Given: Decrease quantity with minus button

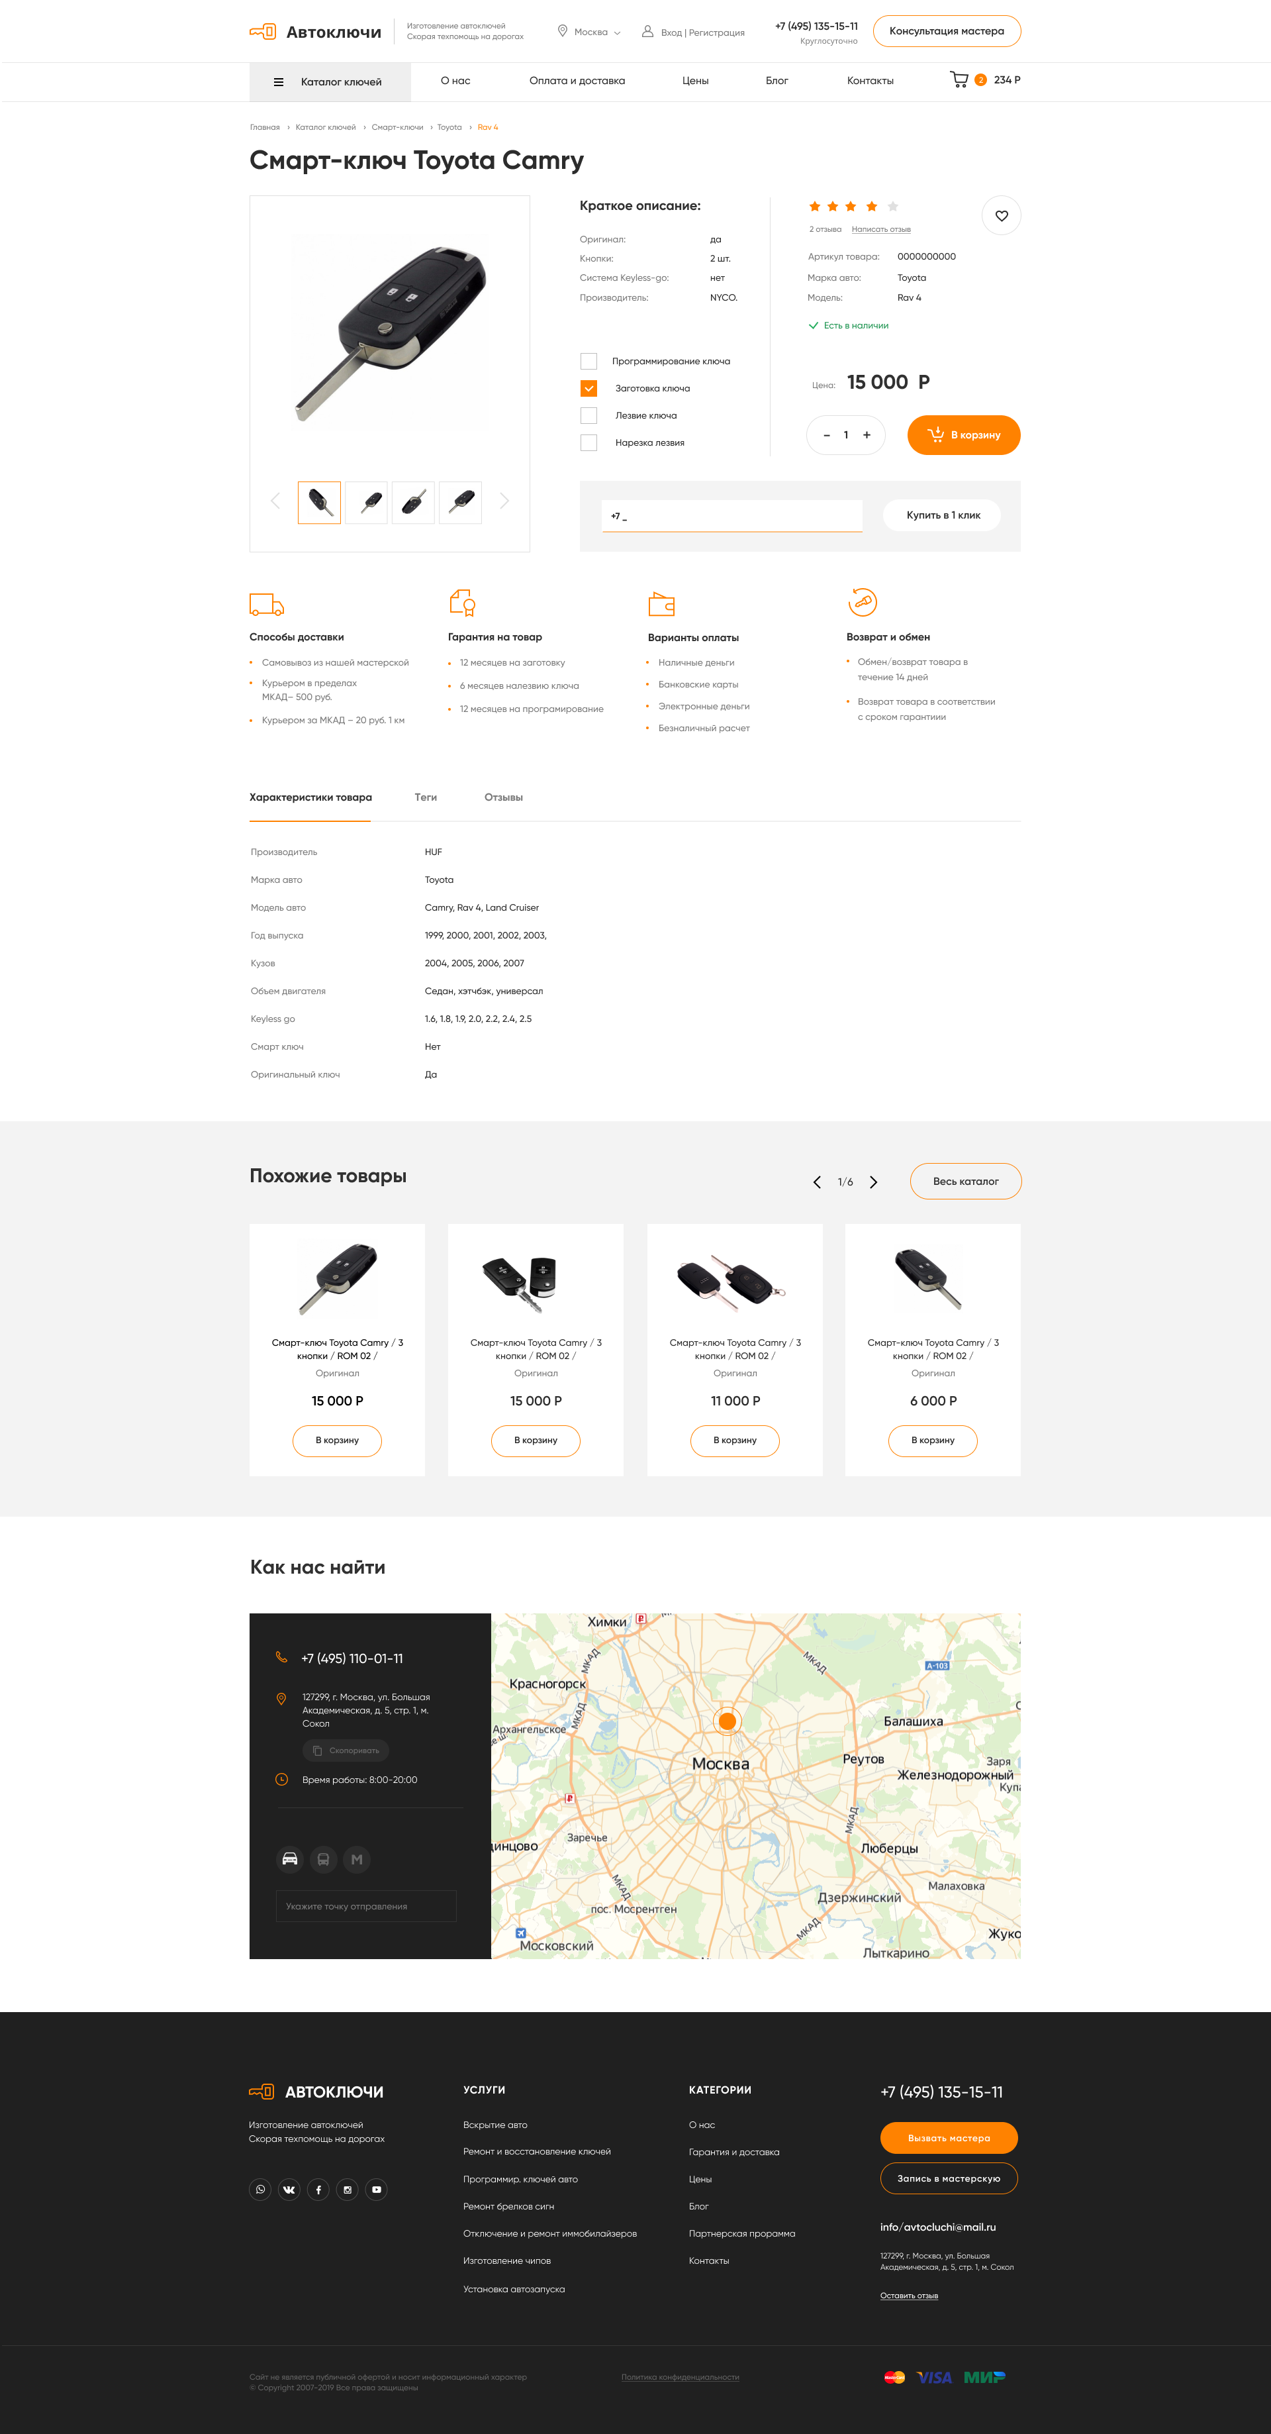Looking at the screenshot, I should point(826,436).
